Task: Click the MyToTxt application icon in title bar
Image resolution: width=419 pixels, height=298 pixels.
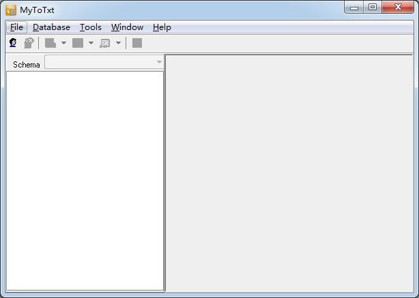Action: [11, 10]
